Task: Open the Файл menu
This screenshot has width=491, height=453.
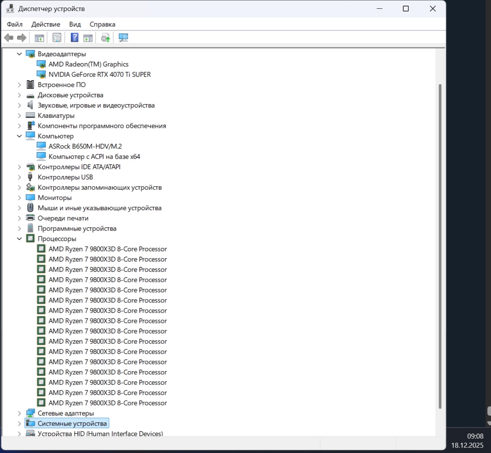Action: coord(14,24)
